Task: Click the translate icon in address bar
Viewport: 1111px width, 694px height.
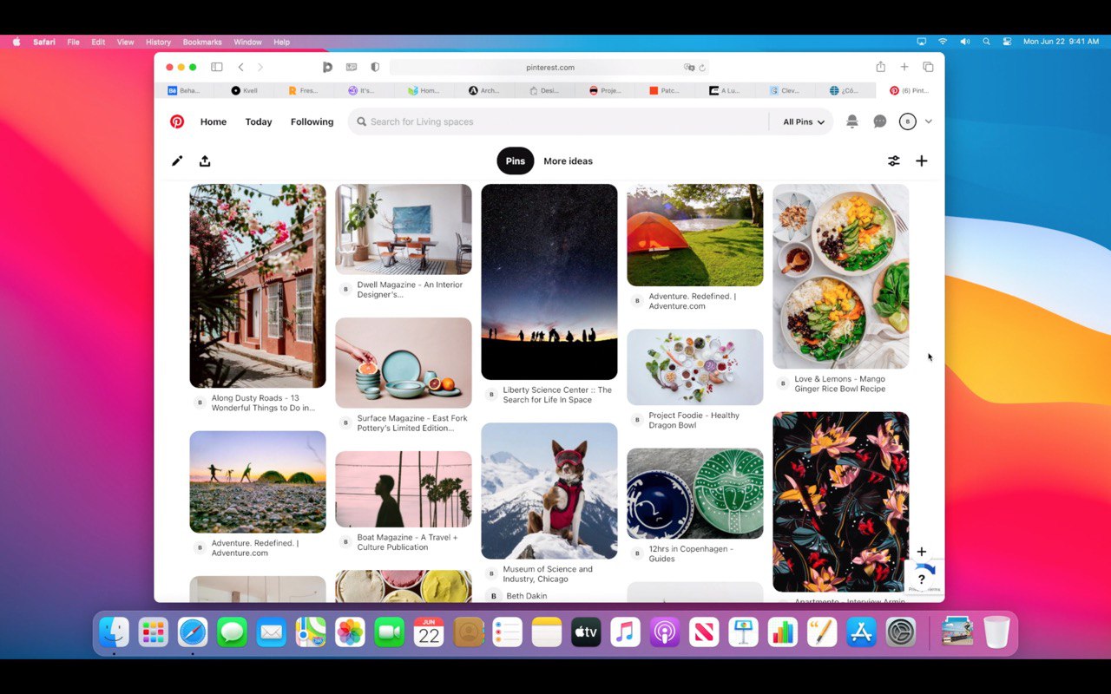Action: (x=689, y=67)
